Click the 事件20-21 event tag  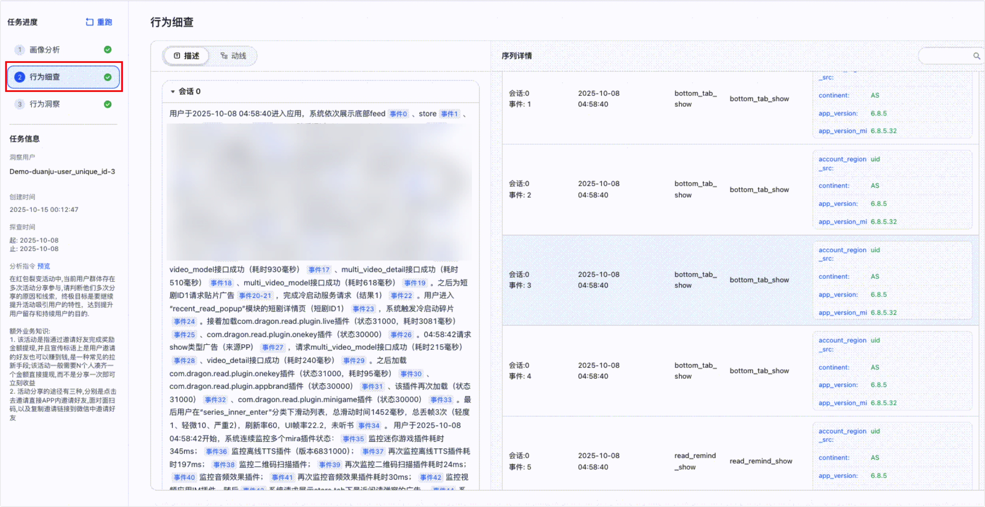click(255, 296)
